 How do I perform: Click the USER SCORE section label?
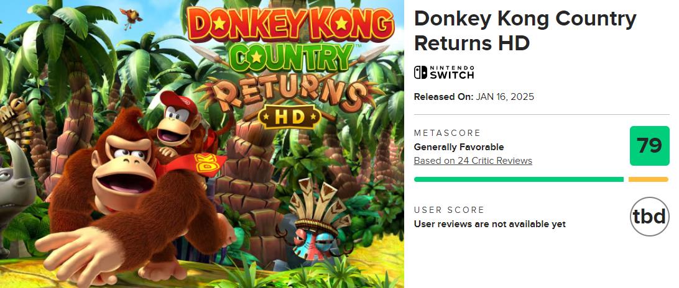(449, 210)
